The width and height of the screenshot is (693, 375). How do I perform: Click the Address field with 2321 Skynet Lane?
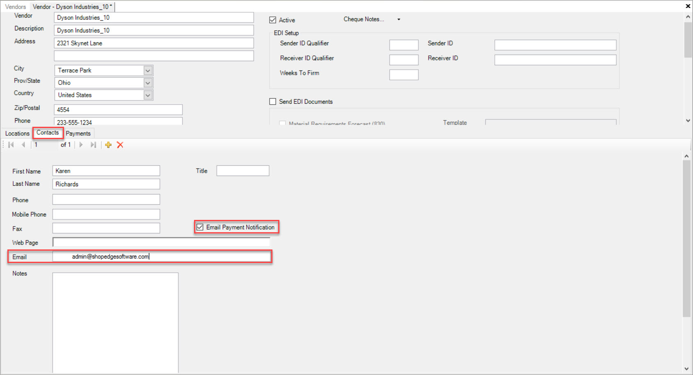(154, 43)
